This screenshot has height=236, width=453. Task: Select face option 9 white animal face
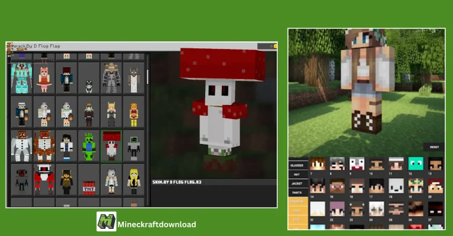(x=357, y=164)
